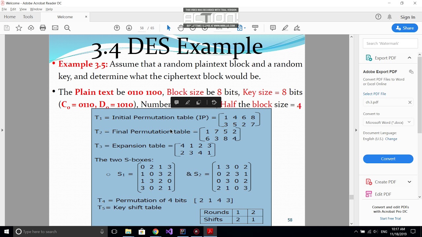Click Sign In

(408, 17)
